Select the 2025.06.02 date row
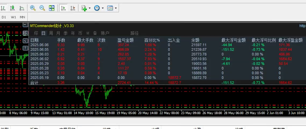 [x=40, y=59]
